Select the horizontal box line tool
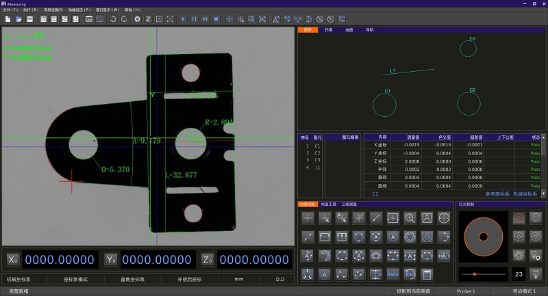 tap(325, 237)
